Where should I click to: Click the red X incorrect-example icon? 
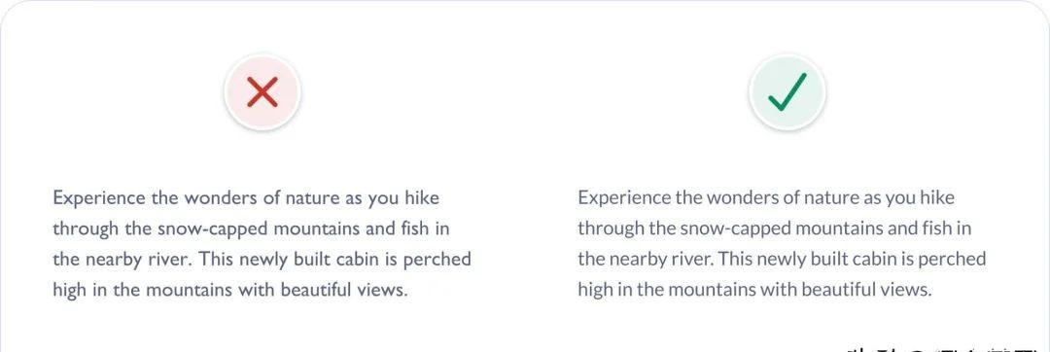262,91
